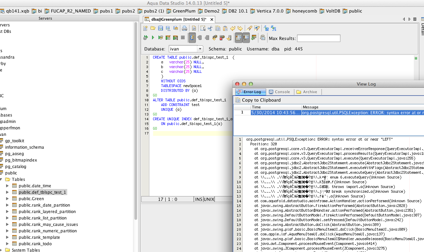Click the Redo arrow icon
The height and width of the screenshot is (252, 424).
click(x=240, y=28)
